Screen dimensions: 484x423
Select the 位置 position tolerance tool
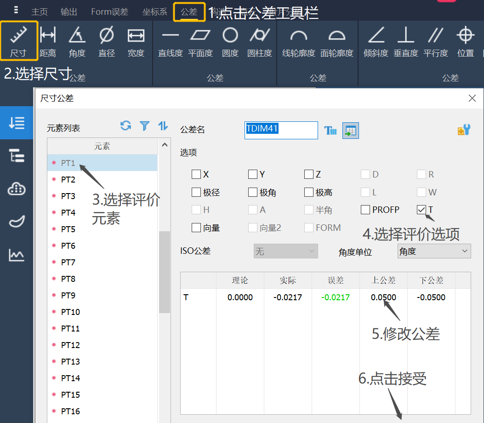(x=466, y=41)
